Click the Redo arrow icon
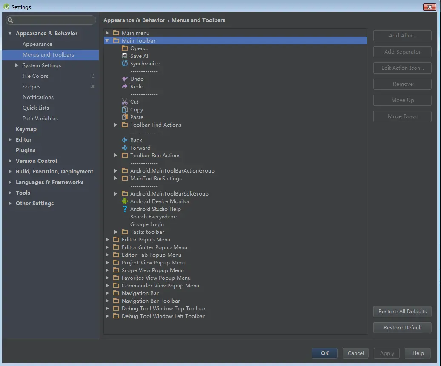441x366 pixels. point(125,87)
